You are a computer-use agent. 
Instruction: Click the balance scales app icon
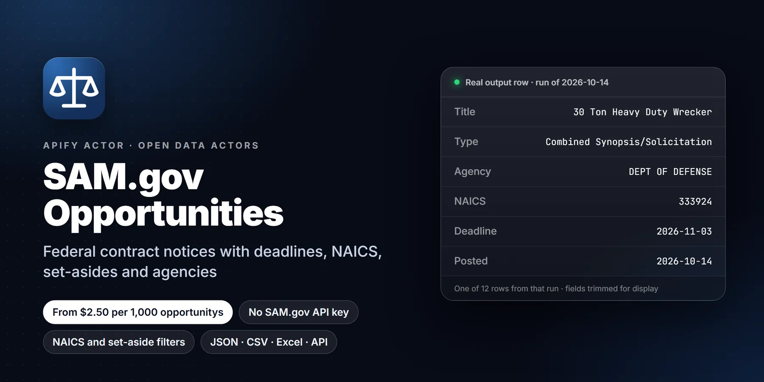click(x=74, y=88)
